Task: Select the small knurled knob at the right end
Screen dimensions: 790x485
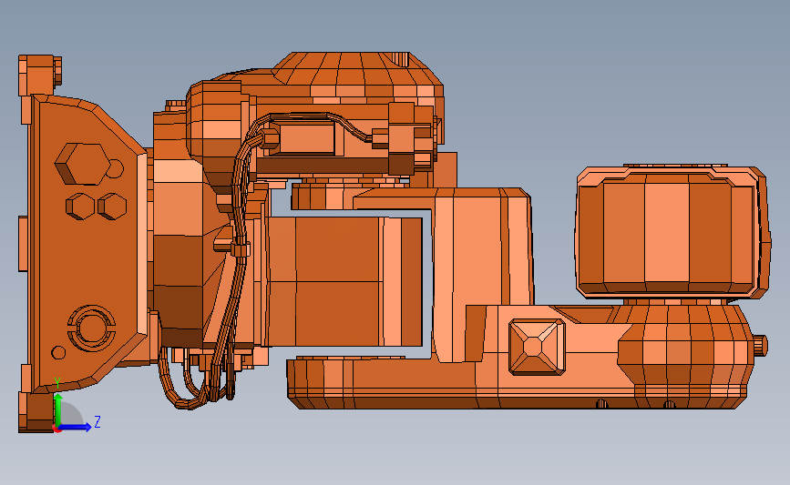Action: click(760, 346)
